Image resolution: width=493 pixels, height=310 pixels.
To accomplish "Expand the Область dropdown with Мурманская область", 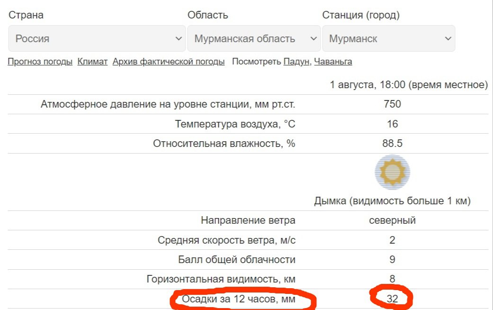I will (x=254, y=38).
